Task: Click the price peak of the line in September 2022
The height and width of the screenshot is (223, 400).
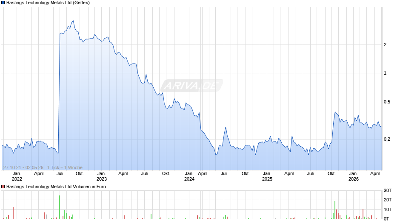Action: coord(73,21)
